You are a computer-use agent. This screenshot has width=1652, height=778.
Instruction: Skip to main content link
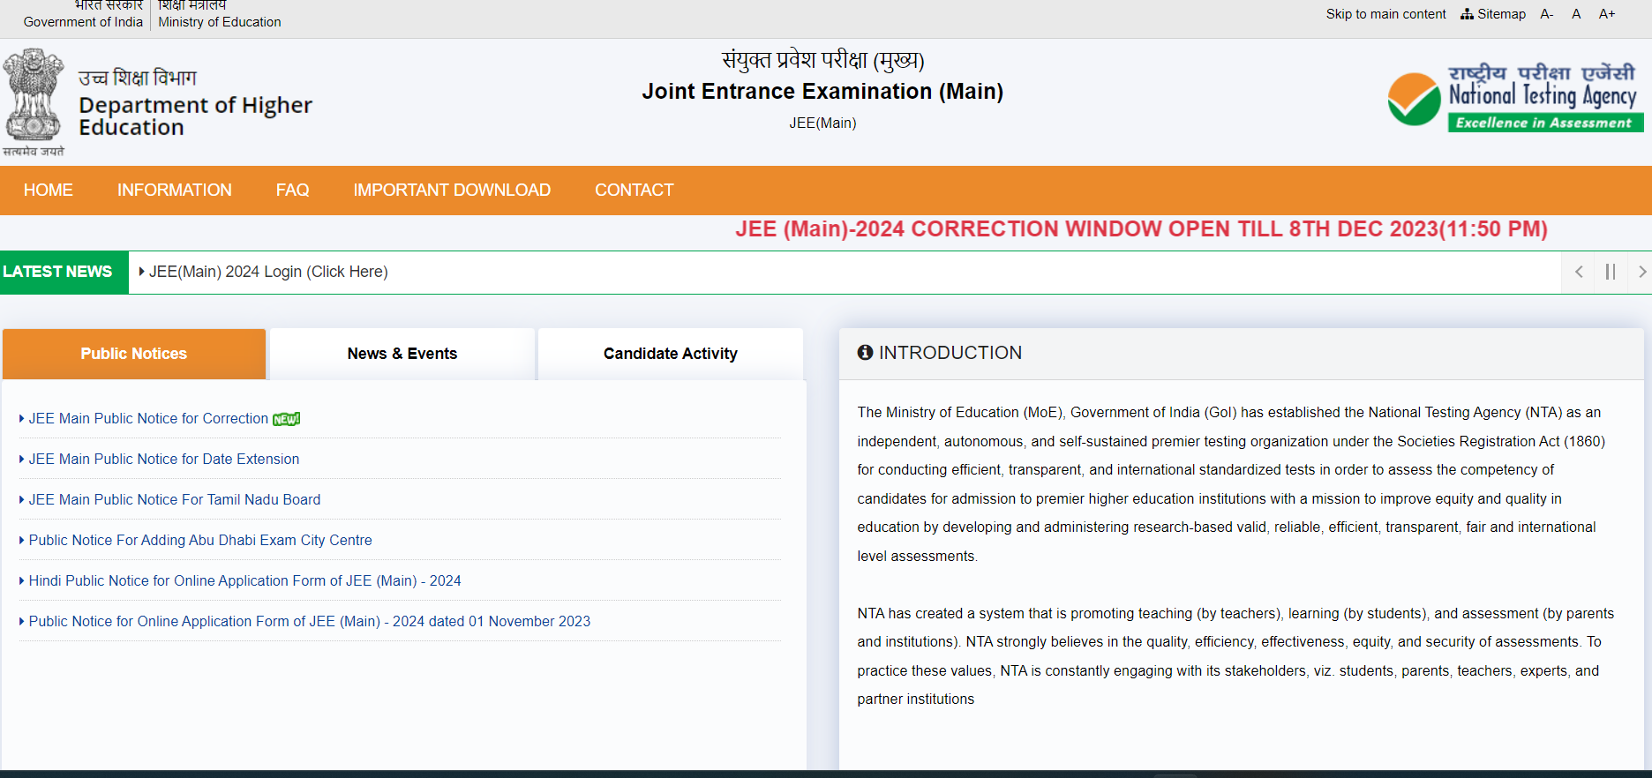1385,14
